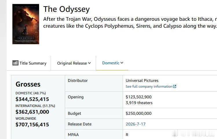Expand the Domestic region chevron
The image size is (217, 139).
click(122, 63)
